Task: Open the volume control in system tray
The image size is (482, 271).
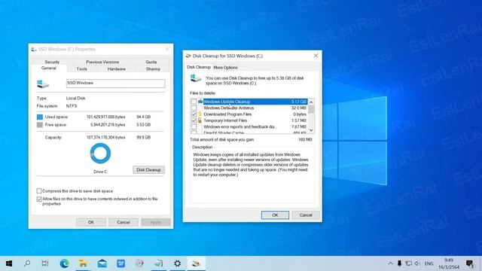Action: coord(417,263)
